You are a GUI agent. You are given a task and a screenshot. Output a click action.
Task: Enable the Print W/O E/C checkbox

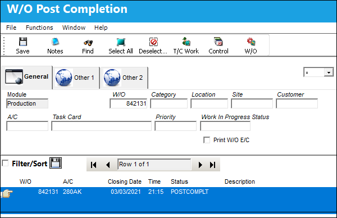[207, 140]
